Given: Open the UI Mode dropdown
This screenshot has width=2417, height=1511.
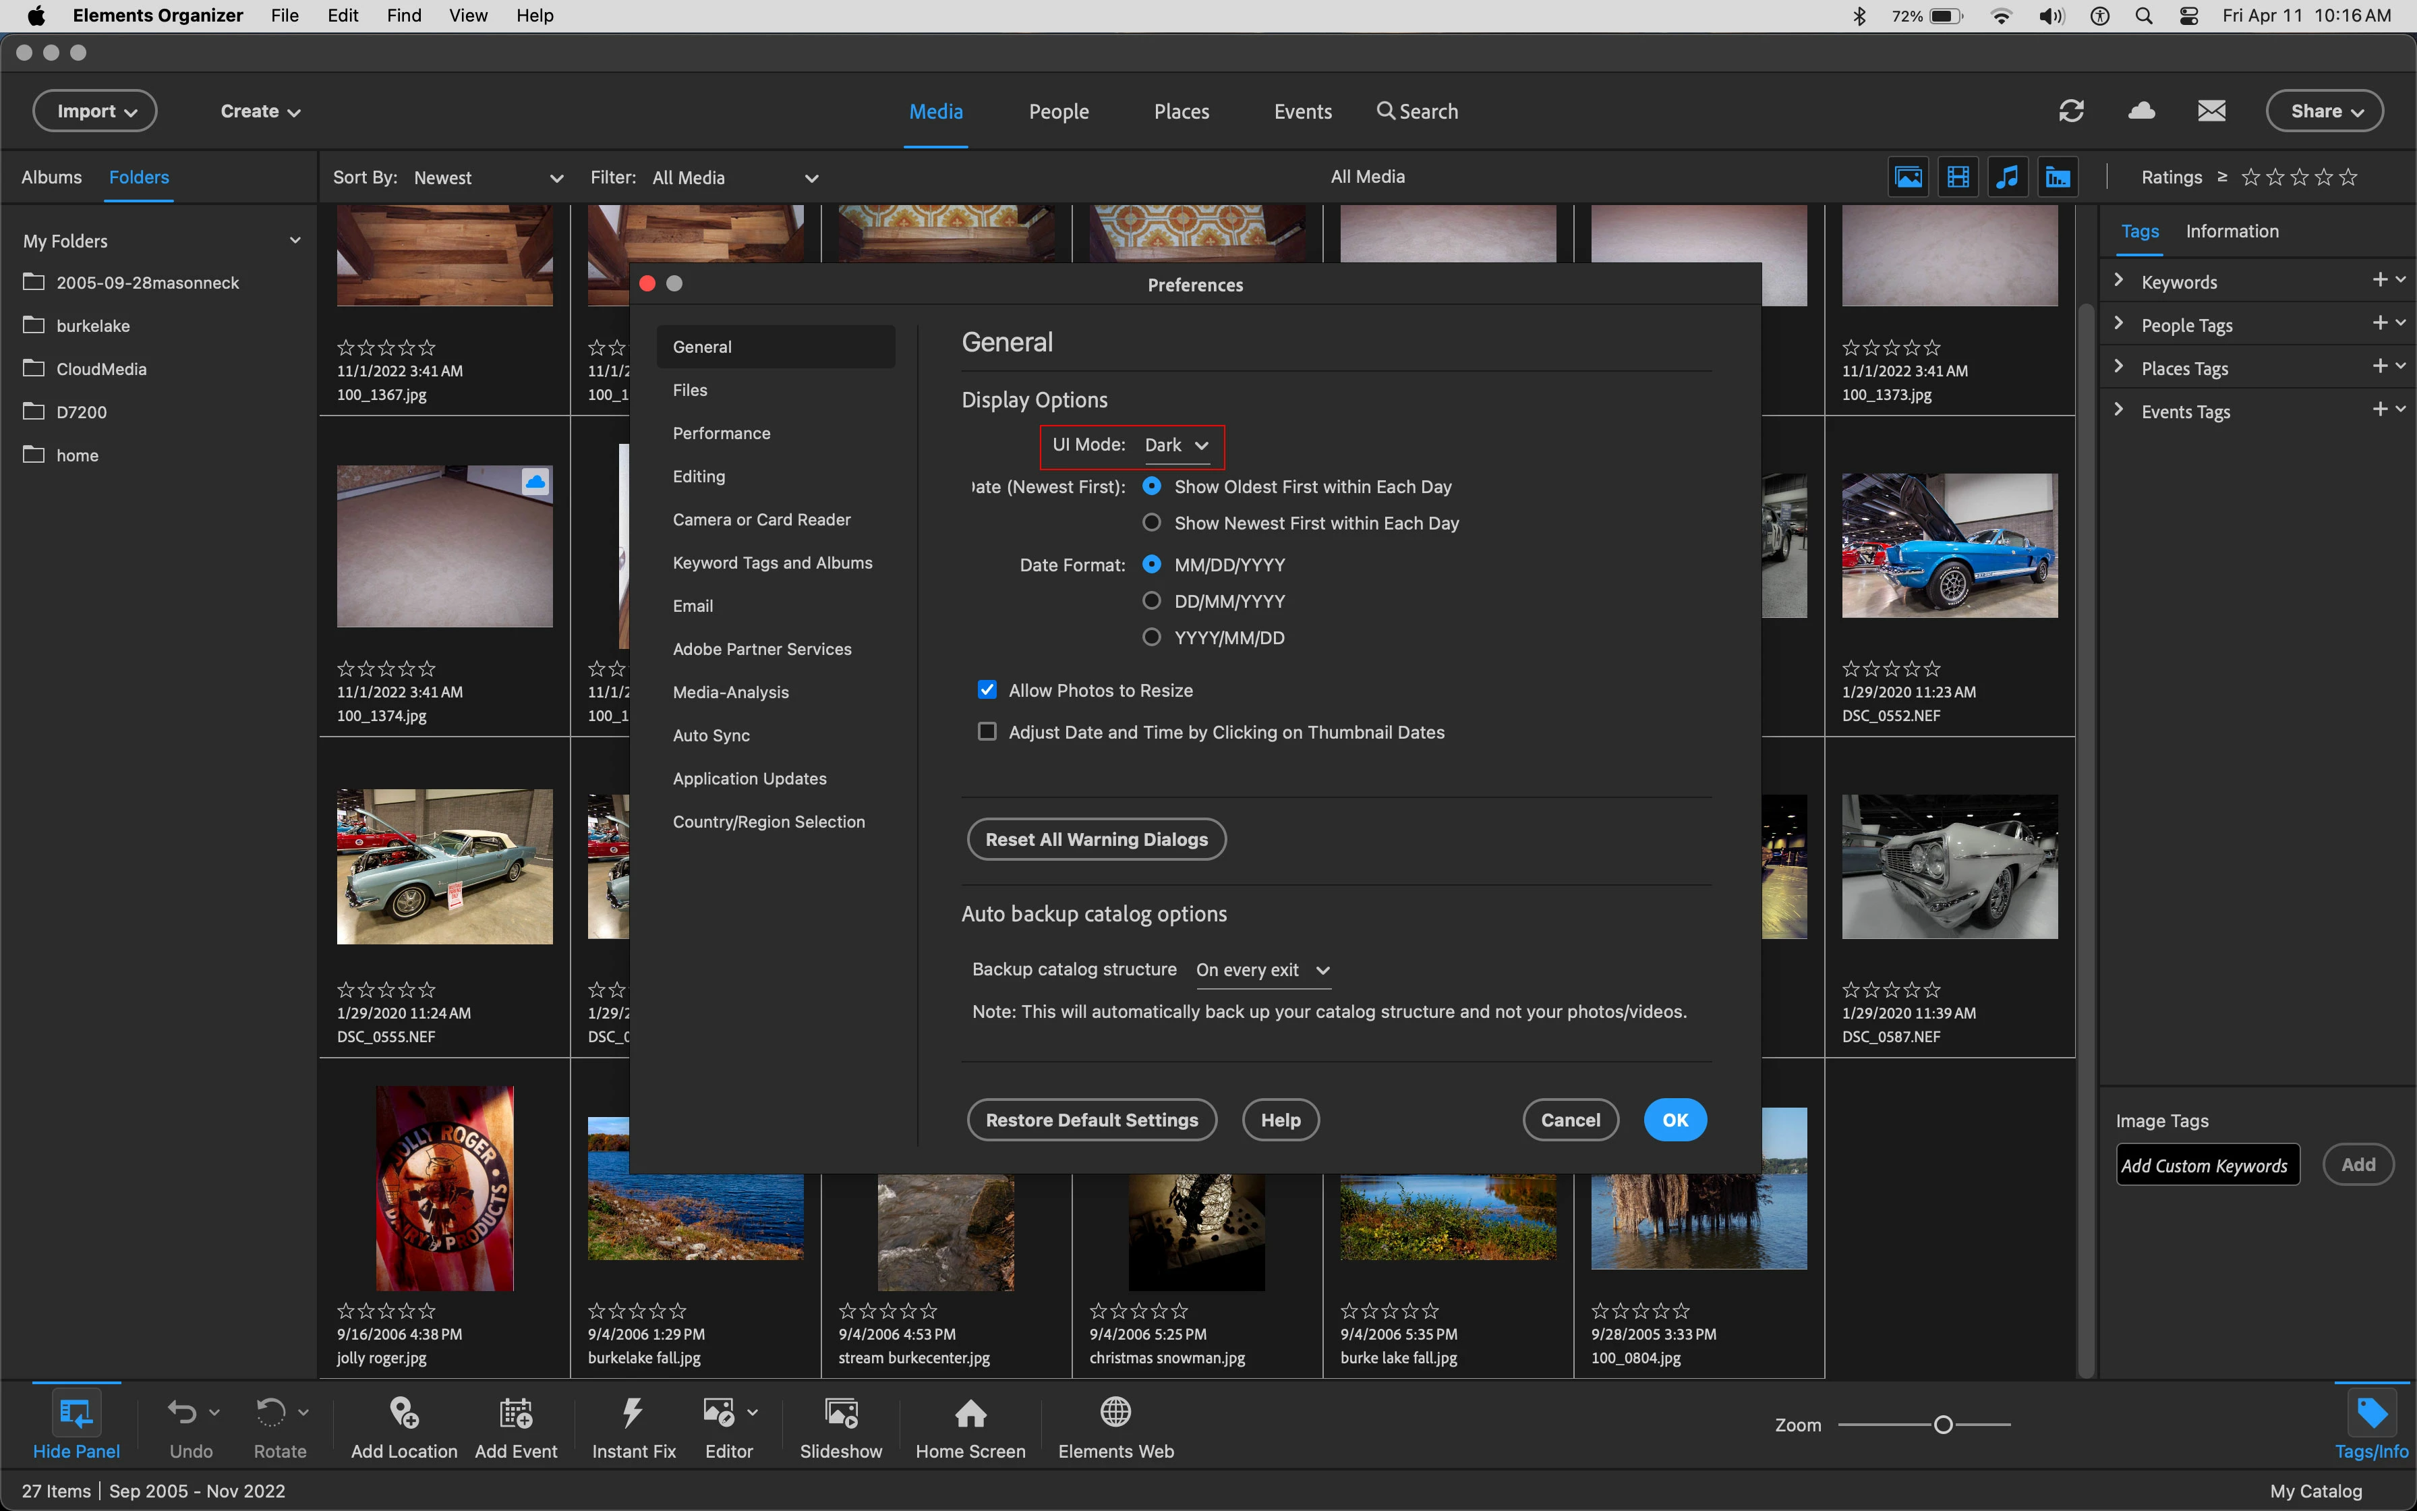Looking at the screenshot, I should [x=1177, y=446].
